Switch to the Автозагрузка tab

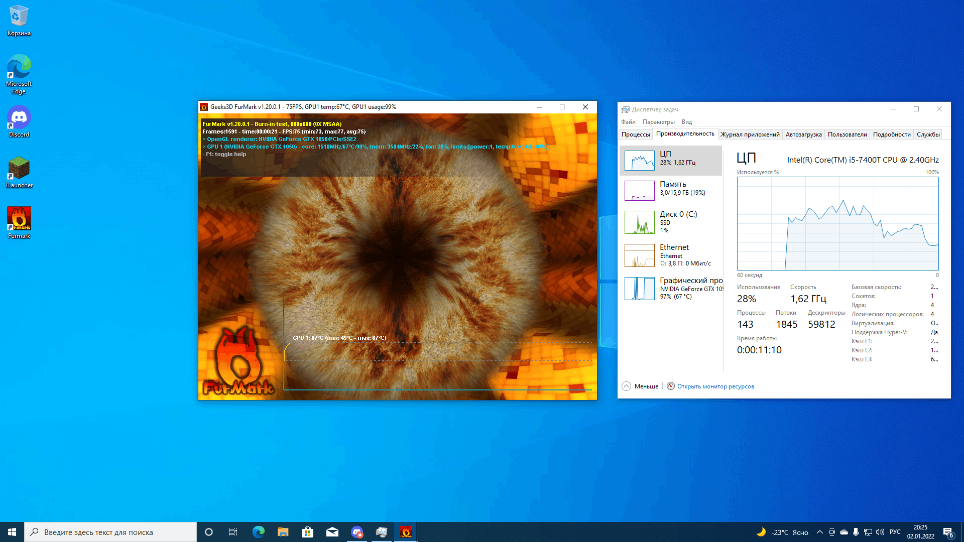[x=803, y=134]
